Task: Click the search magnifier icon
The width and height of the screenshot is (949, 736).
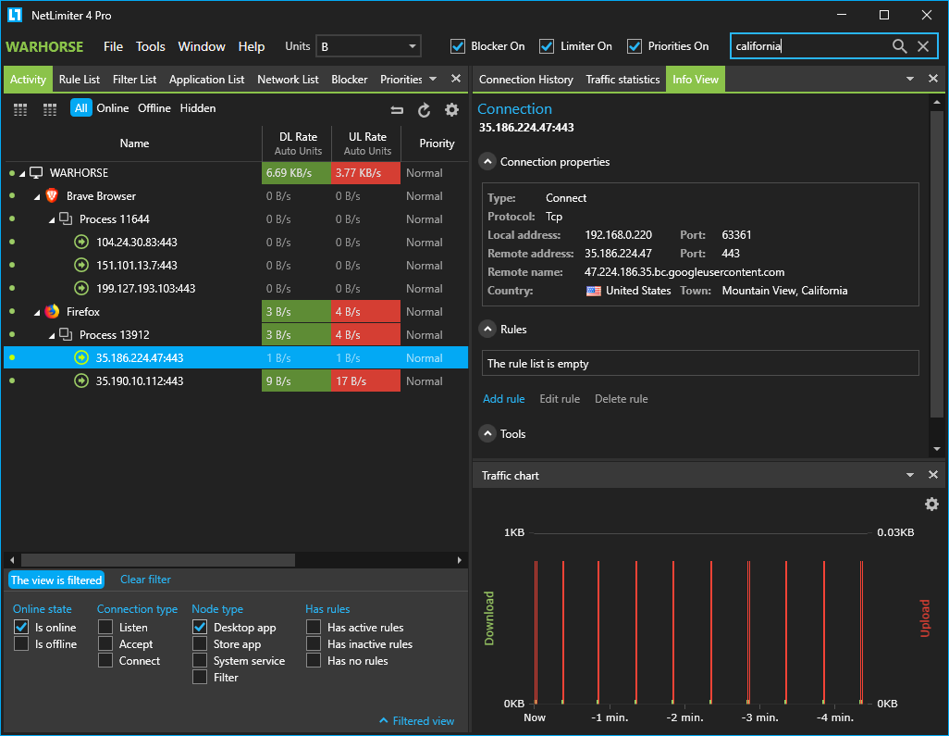Action: point(899,46)
